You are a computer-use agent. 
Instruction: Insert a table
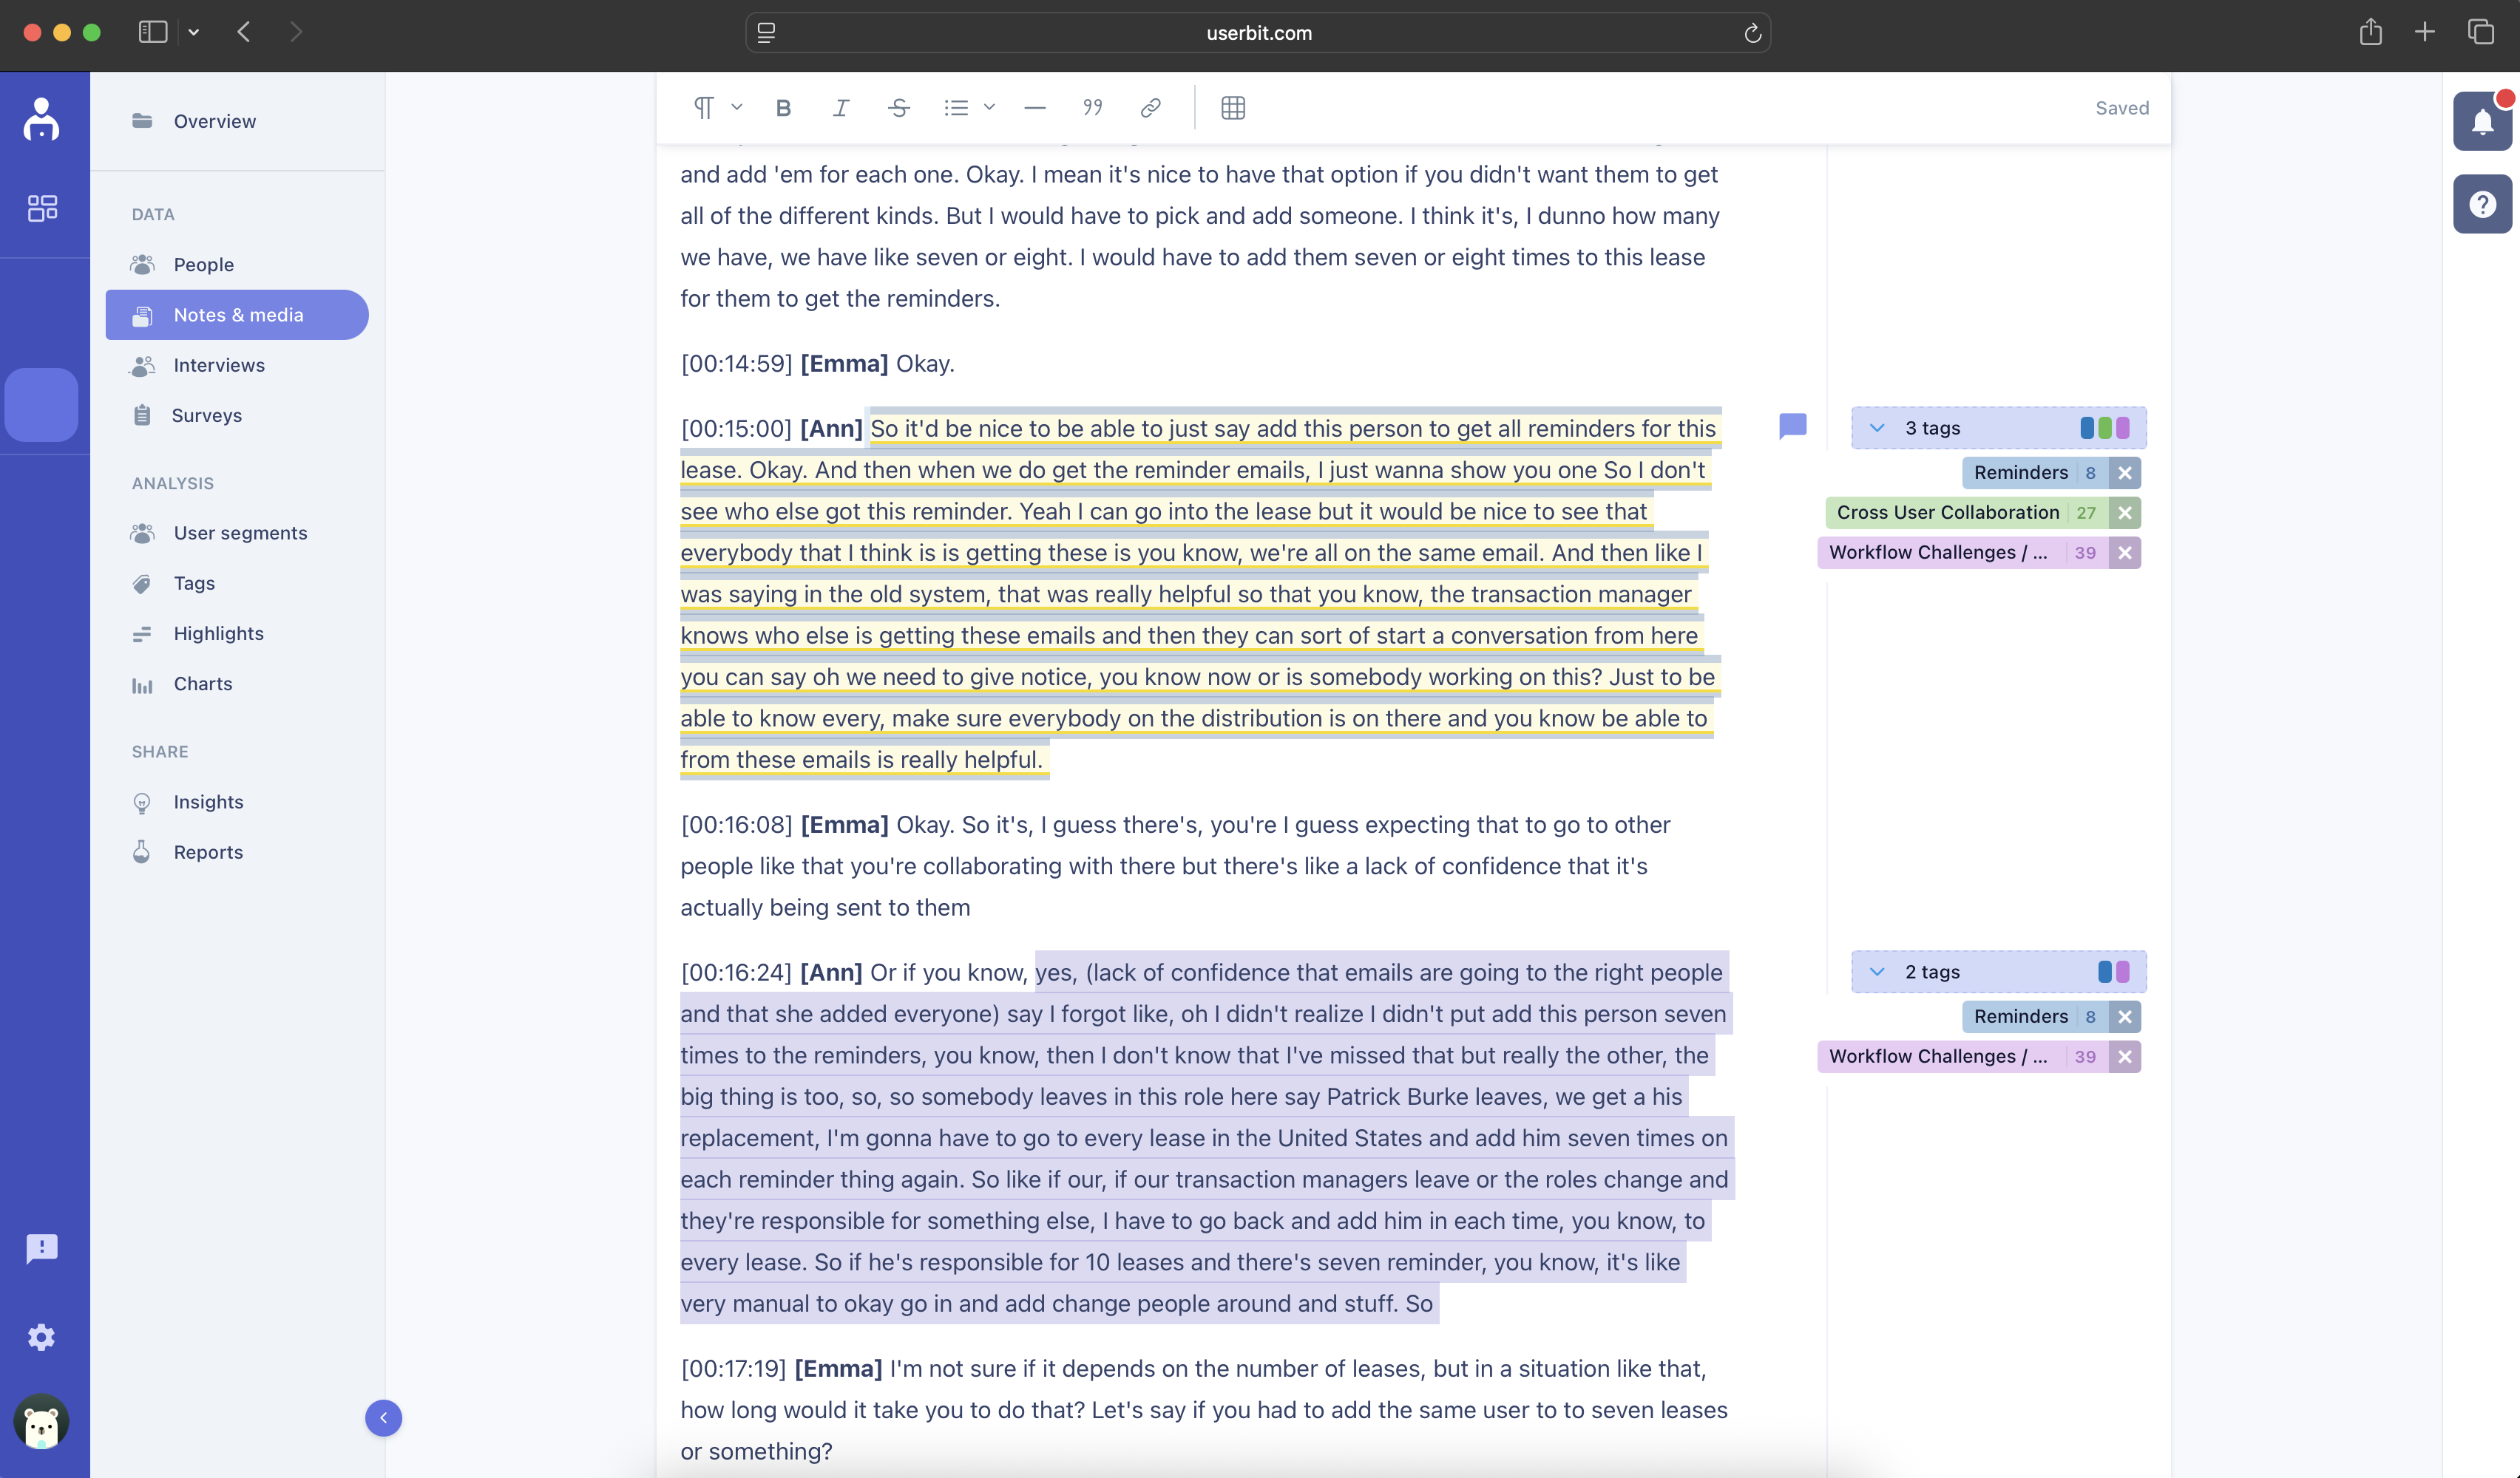click(x=1233, y=108)
